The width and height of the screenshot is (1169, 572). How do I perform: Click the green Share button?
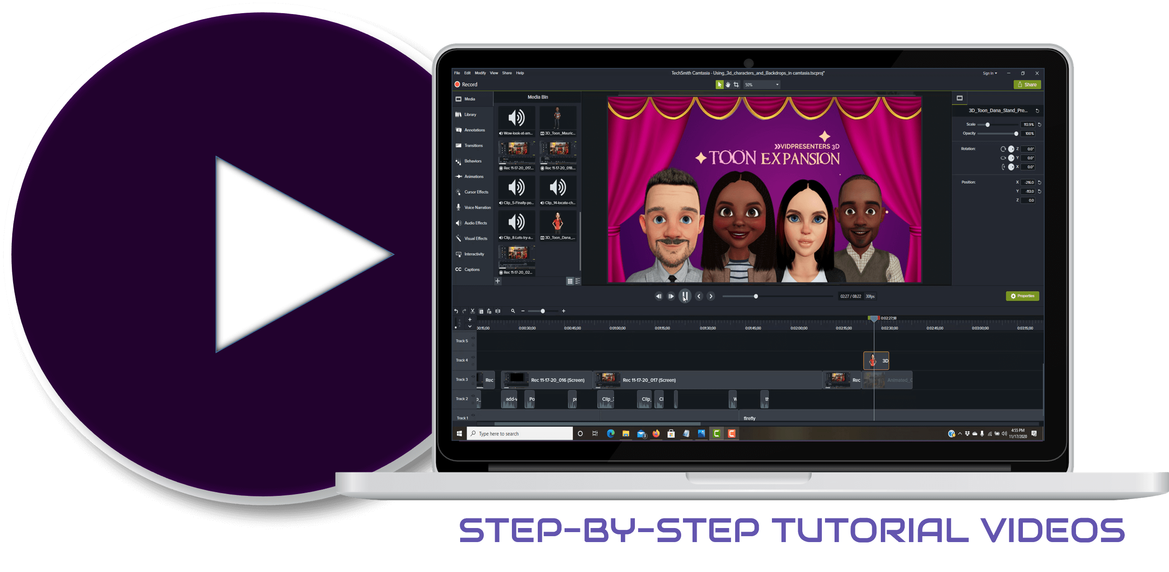point(1027,84)
